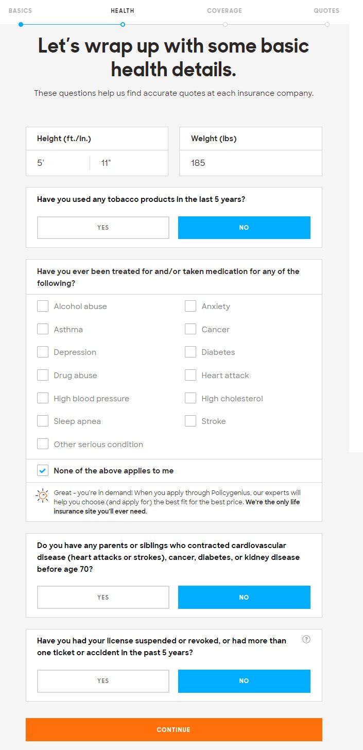
Task: Answer YES to license suspended question
Action: click(103, 681)
